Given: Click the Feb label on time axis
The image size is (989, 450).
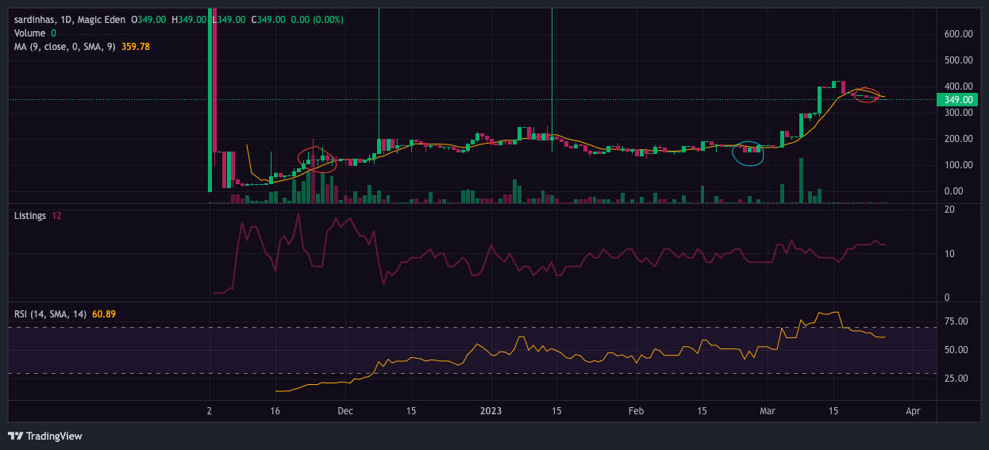Looking at the screenshot, I should [x=636, y=411].
